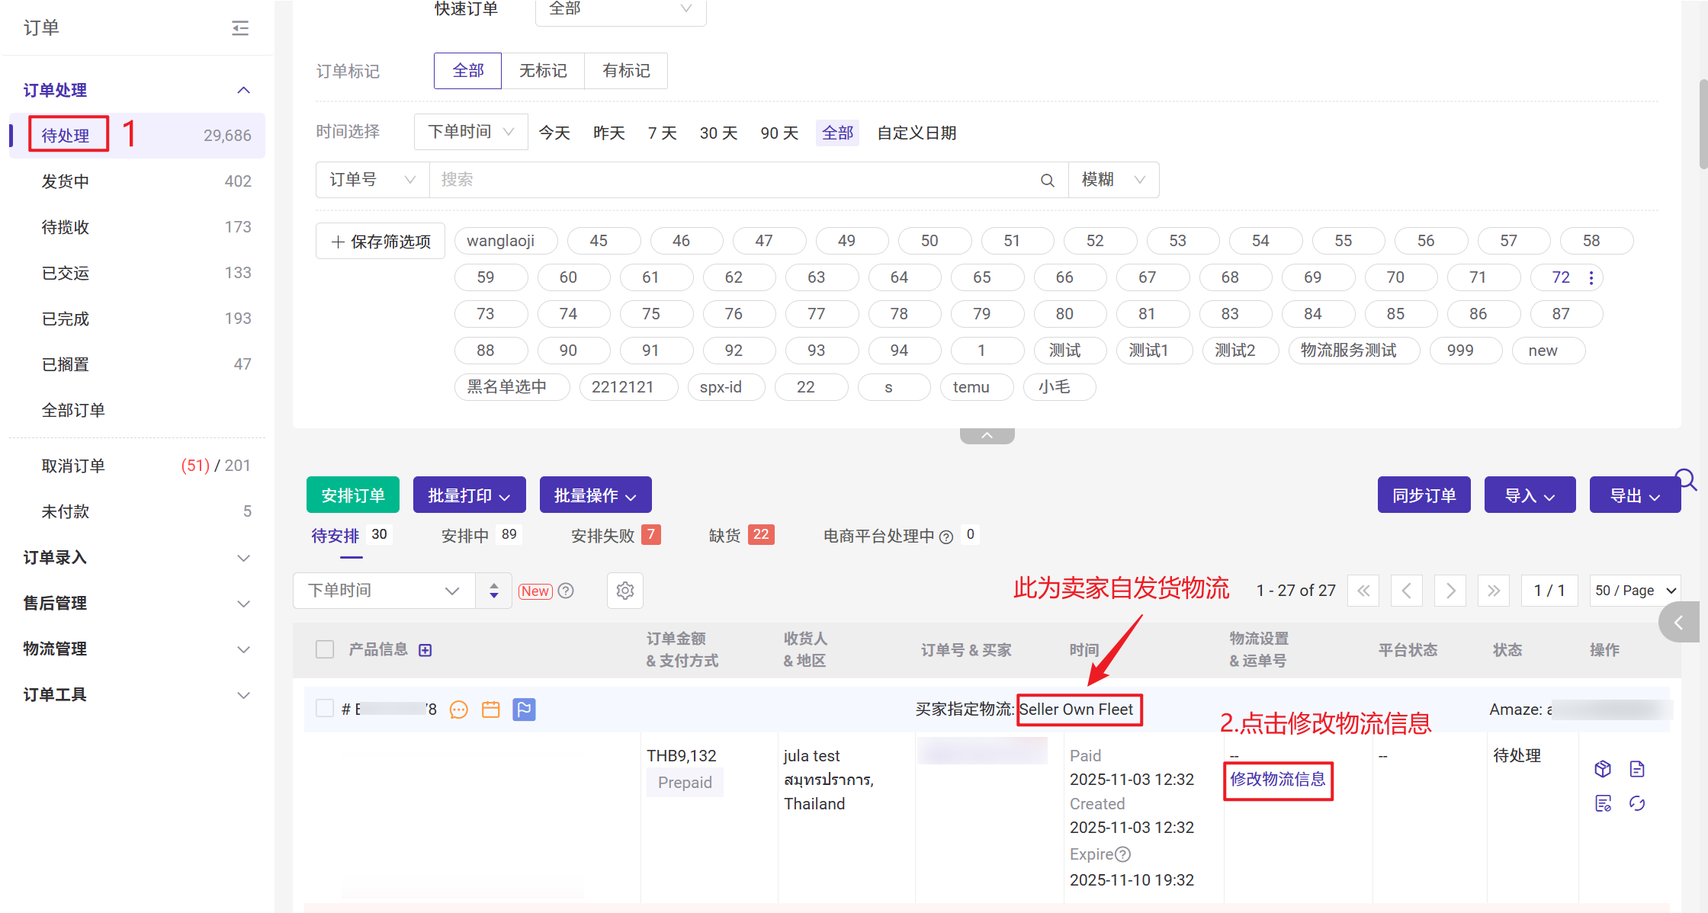
Task: Click the orange calendar icon on the order row
Action: pyautogui.click(x=491, y=710)
